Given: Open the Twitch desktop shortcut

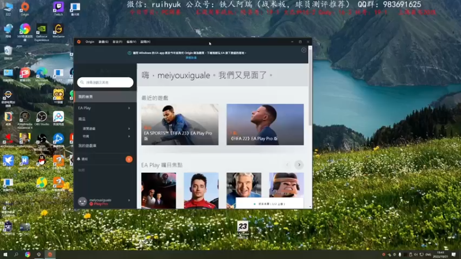Looking at the screenshot, I should tap(58, 8).
